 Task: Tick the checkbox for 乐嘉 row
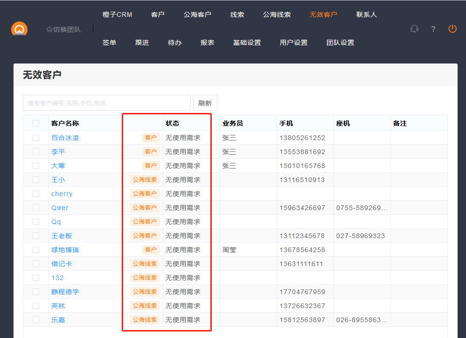[36, 320]
